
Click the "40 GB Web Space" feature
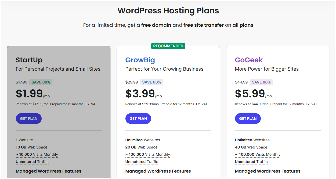coord(251,147)
